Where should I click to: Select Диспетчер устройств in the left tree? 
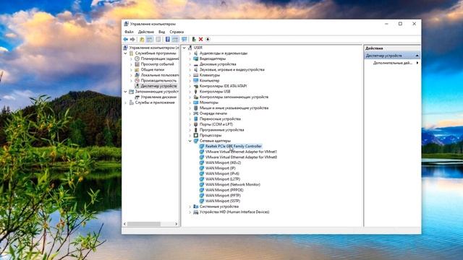(x=158, y=86)
